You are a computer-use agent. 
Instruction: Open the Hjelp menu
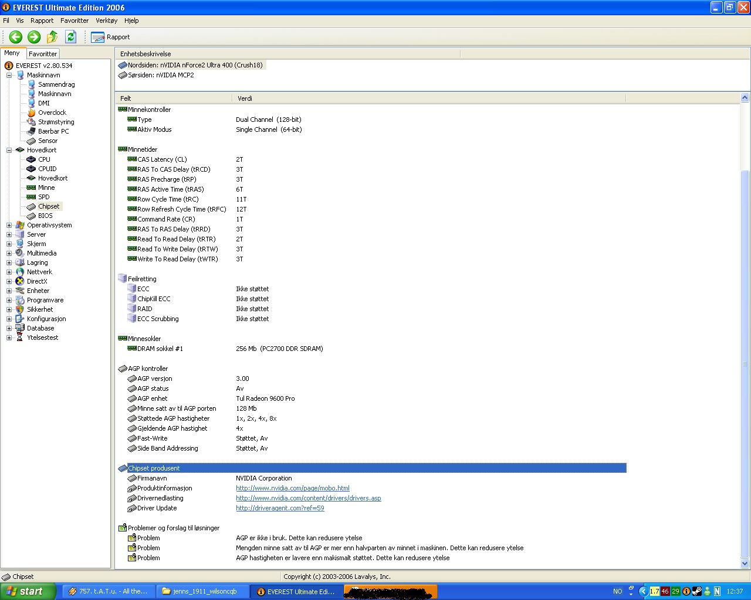tap(131, 21)
